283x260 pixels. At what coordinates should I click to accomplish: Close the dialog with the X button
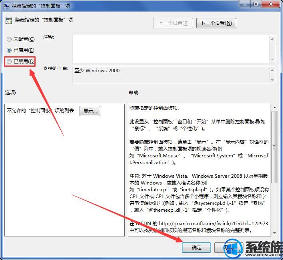[271, 4]
